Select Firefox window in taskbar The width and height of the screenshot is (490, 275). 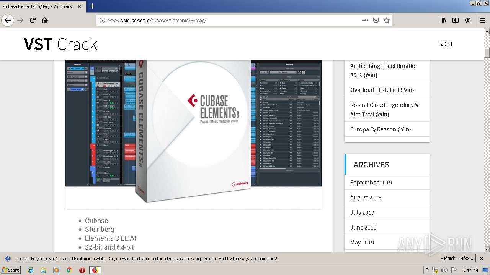(x=95, y=270)
